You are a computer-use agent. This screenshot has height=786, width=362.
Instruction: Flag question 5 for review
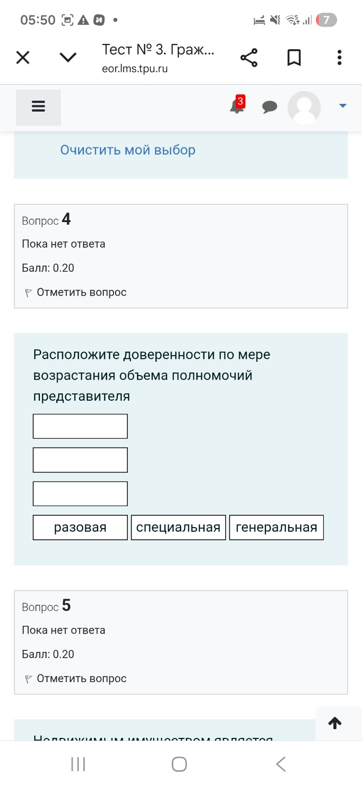[82, 678]
